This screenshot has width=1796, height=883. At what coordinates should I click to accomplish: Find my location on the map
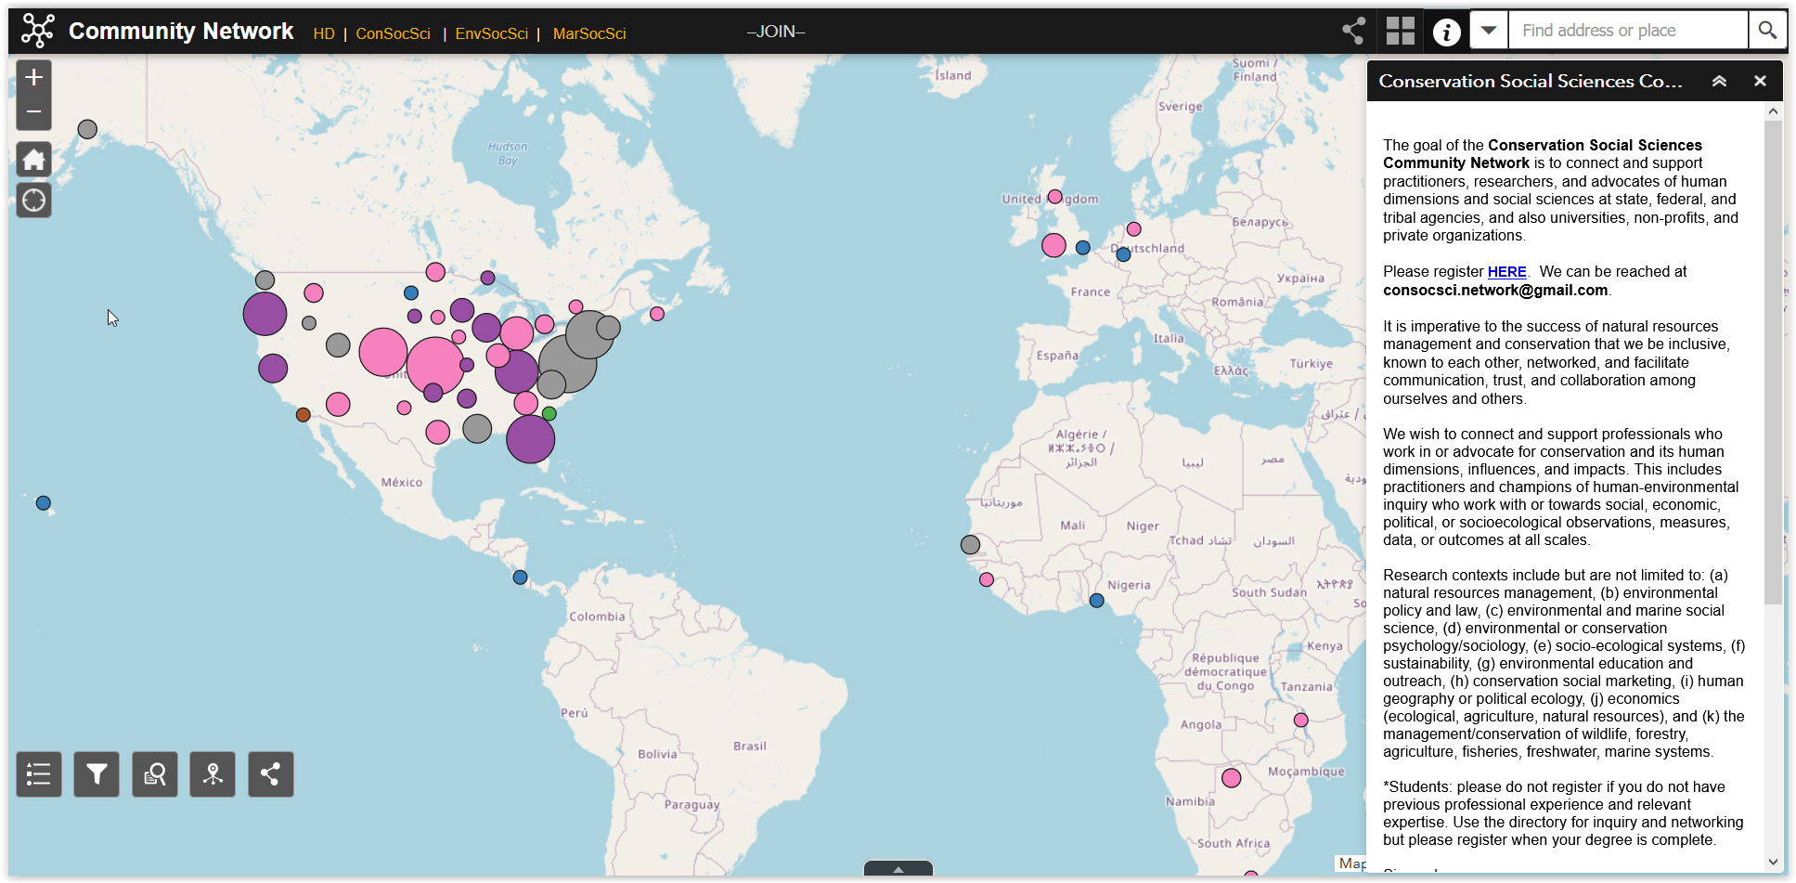(x=34, y=201)
